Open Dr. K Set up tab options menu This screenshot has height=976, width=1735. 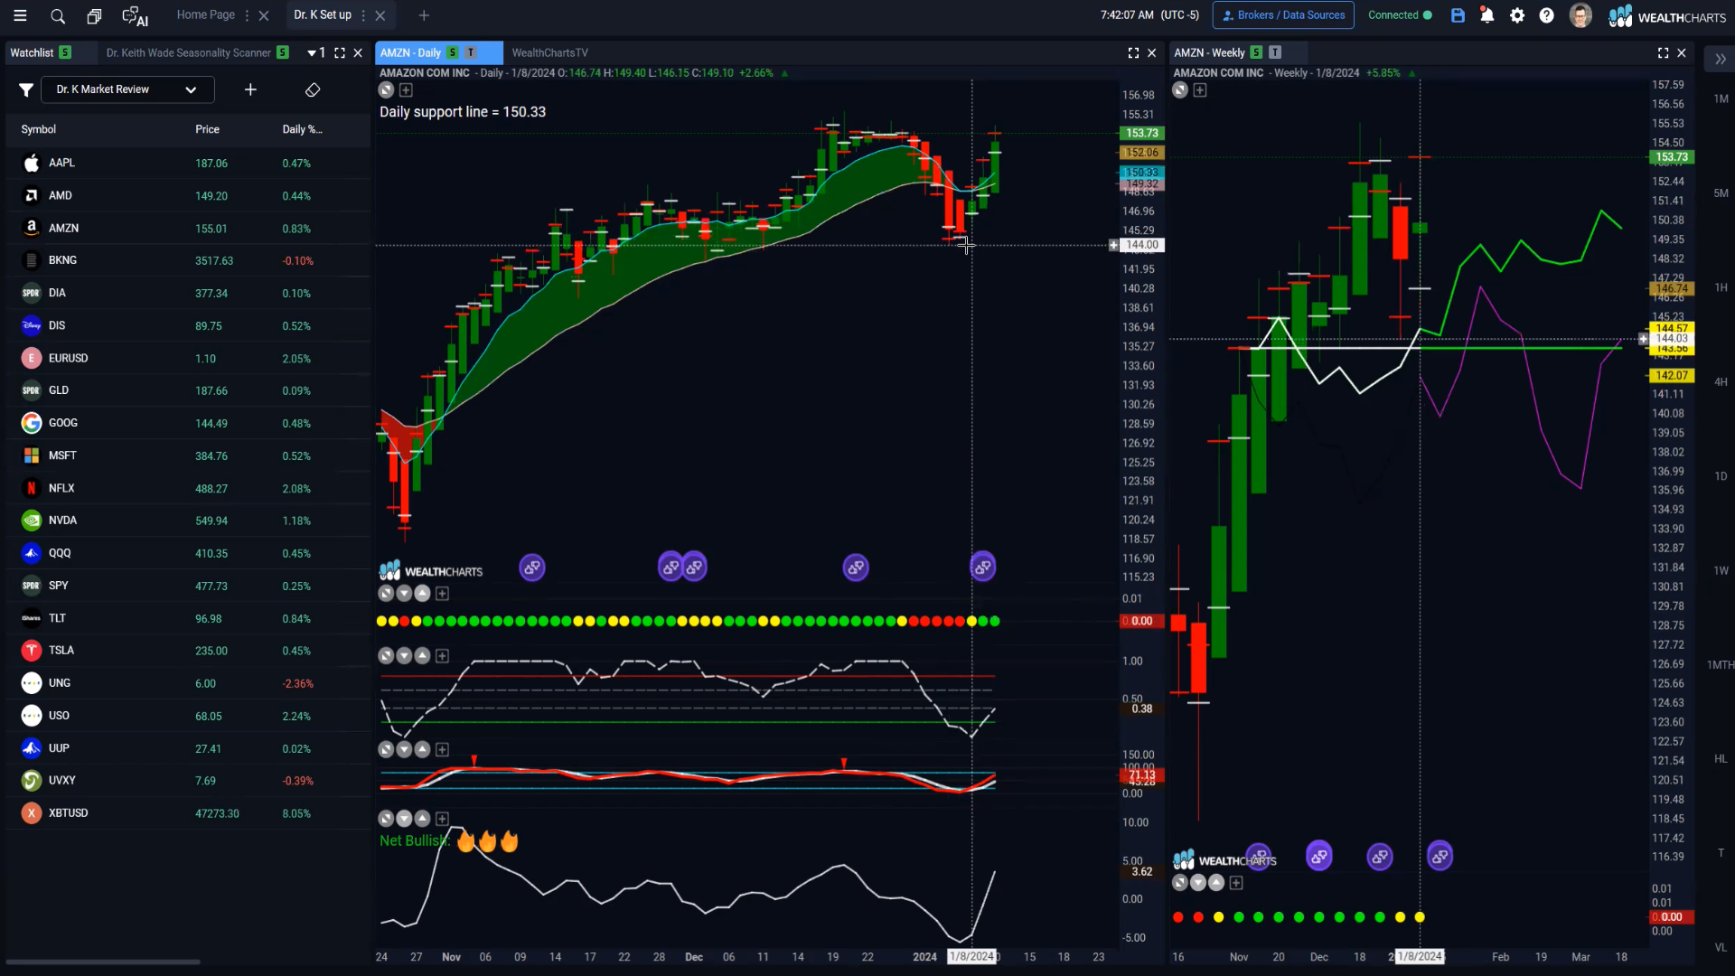click(363, 15)
